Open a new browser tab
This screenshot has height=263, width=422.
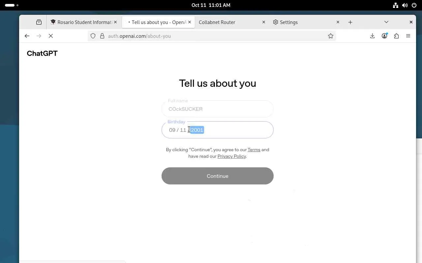tap(350, 22)
